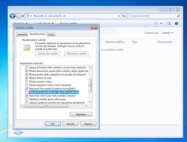
Task: Uncheck Mostra gestori delle anteprime
Action: click(27, 74)
